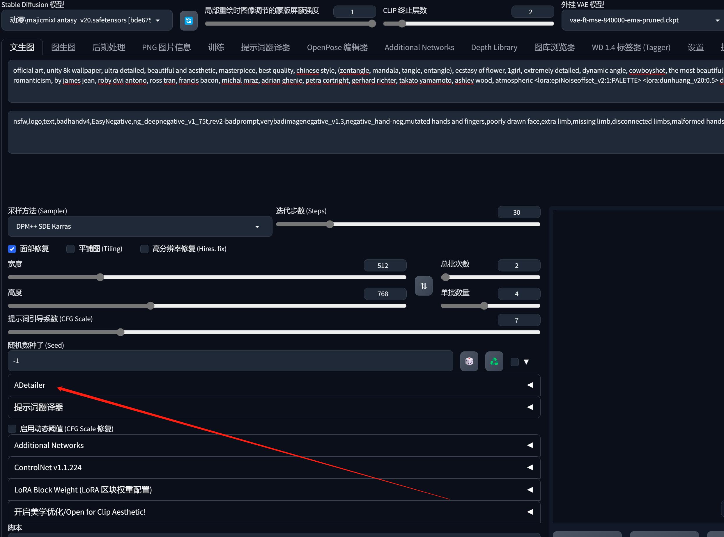Click the refresh checkpoint list icon

point(189,21)
